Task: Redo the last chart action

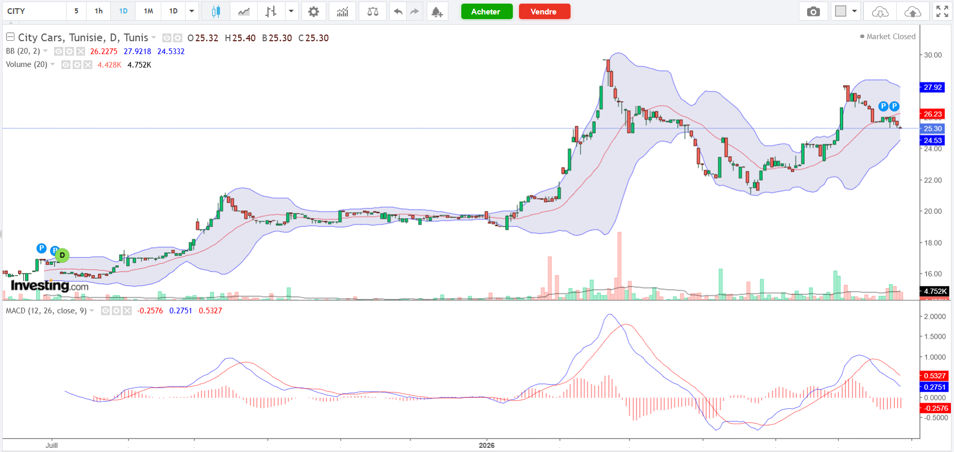Action: [x=414, y=11]
